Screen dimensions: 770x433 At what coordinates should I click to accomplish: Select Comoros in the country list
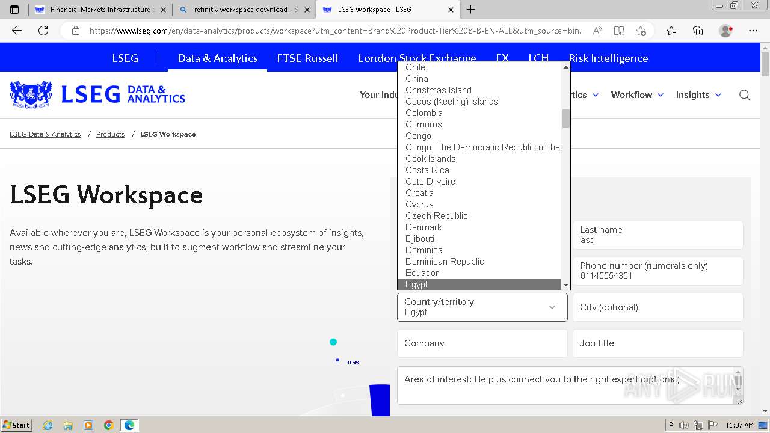pyautogui.click(x=423, y=124)
